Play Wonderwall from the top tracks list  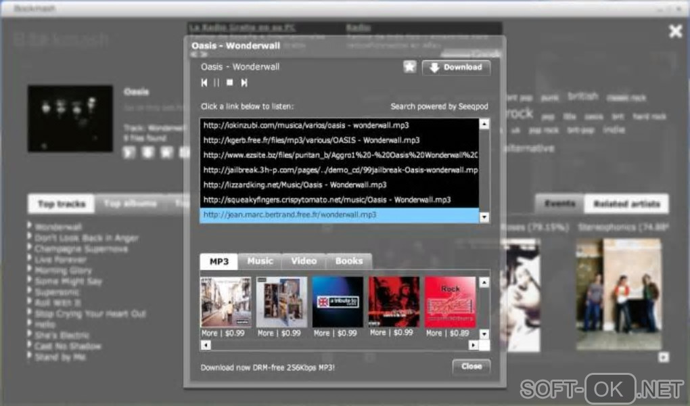(x=58, y=227)
